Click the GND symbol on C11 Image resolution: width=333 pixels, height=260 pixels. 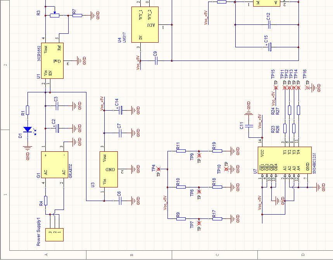[x=249, y=113]
